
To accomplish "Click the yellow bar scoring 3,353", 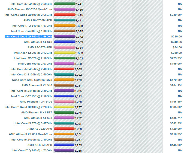I will 65,53.
